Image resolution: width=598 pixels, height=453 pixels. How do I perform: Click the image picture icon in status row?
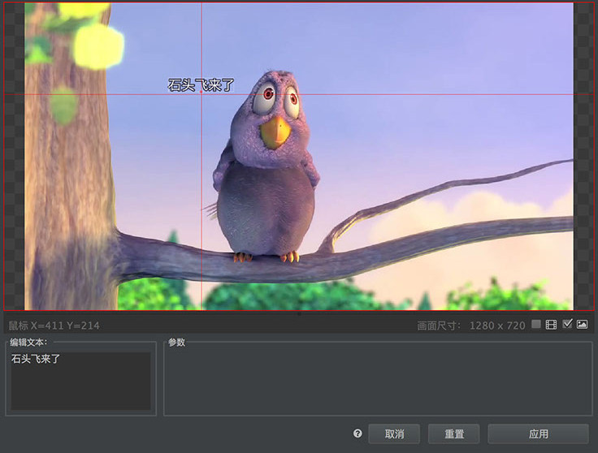(x=582, y=325)
